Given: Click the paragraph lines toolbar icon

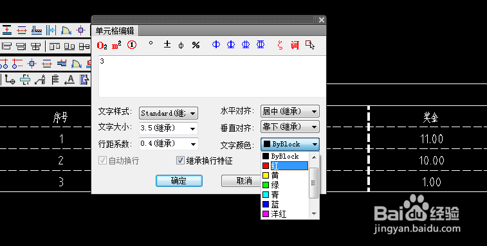Looking at the screenshot, I should pos(55,80).
